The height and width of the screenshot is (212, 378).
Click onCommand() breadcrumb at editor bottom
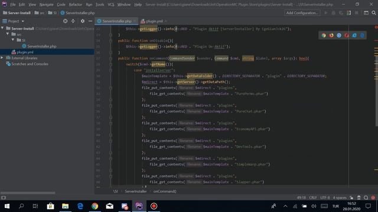[165, 191]
